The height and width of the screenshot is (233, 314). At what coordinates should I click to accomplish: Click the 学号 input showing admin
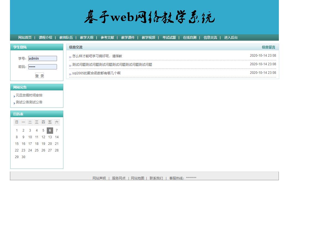tap(42, 58)
